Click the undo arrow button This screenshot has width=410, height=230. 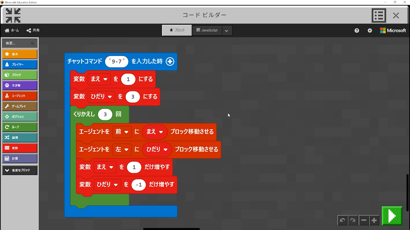(x=342, y=220)
